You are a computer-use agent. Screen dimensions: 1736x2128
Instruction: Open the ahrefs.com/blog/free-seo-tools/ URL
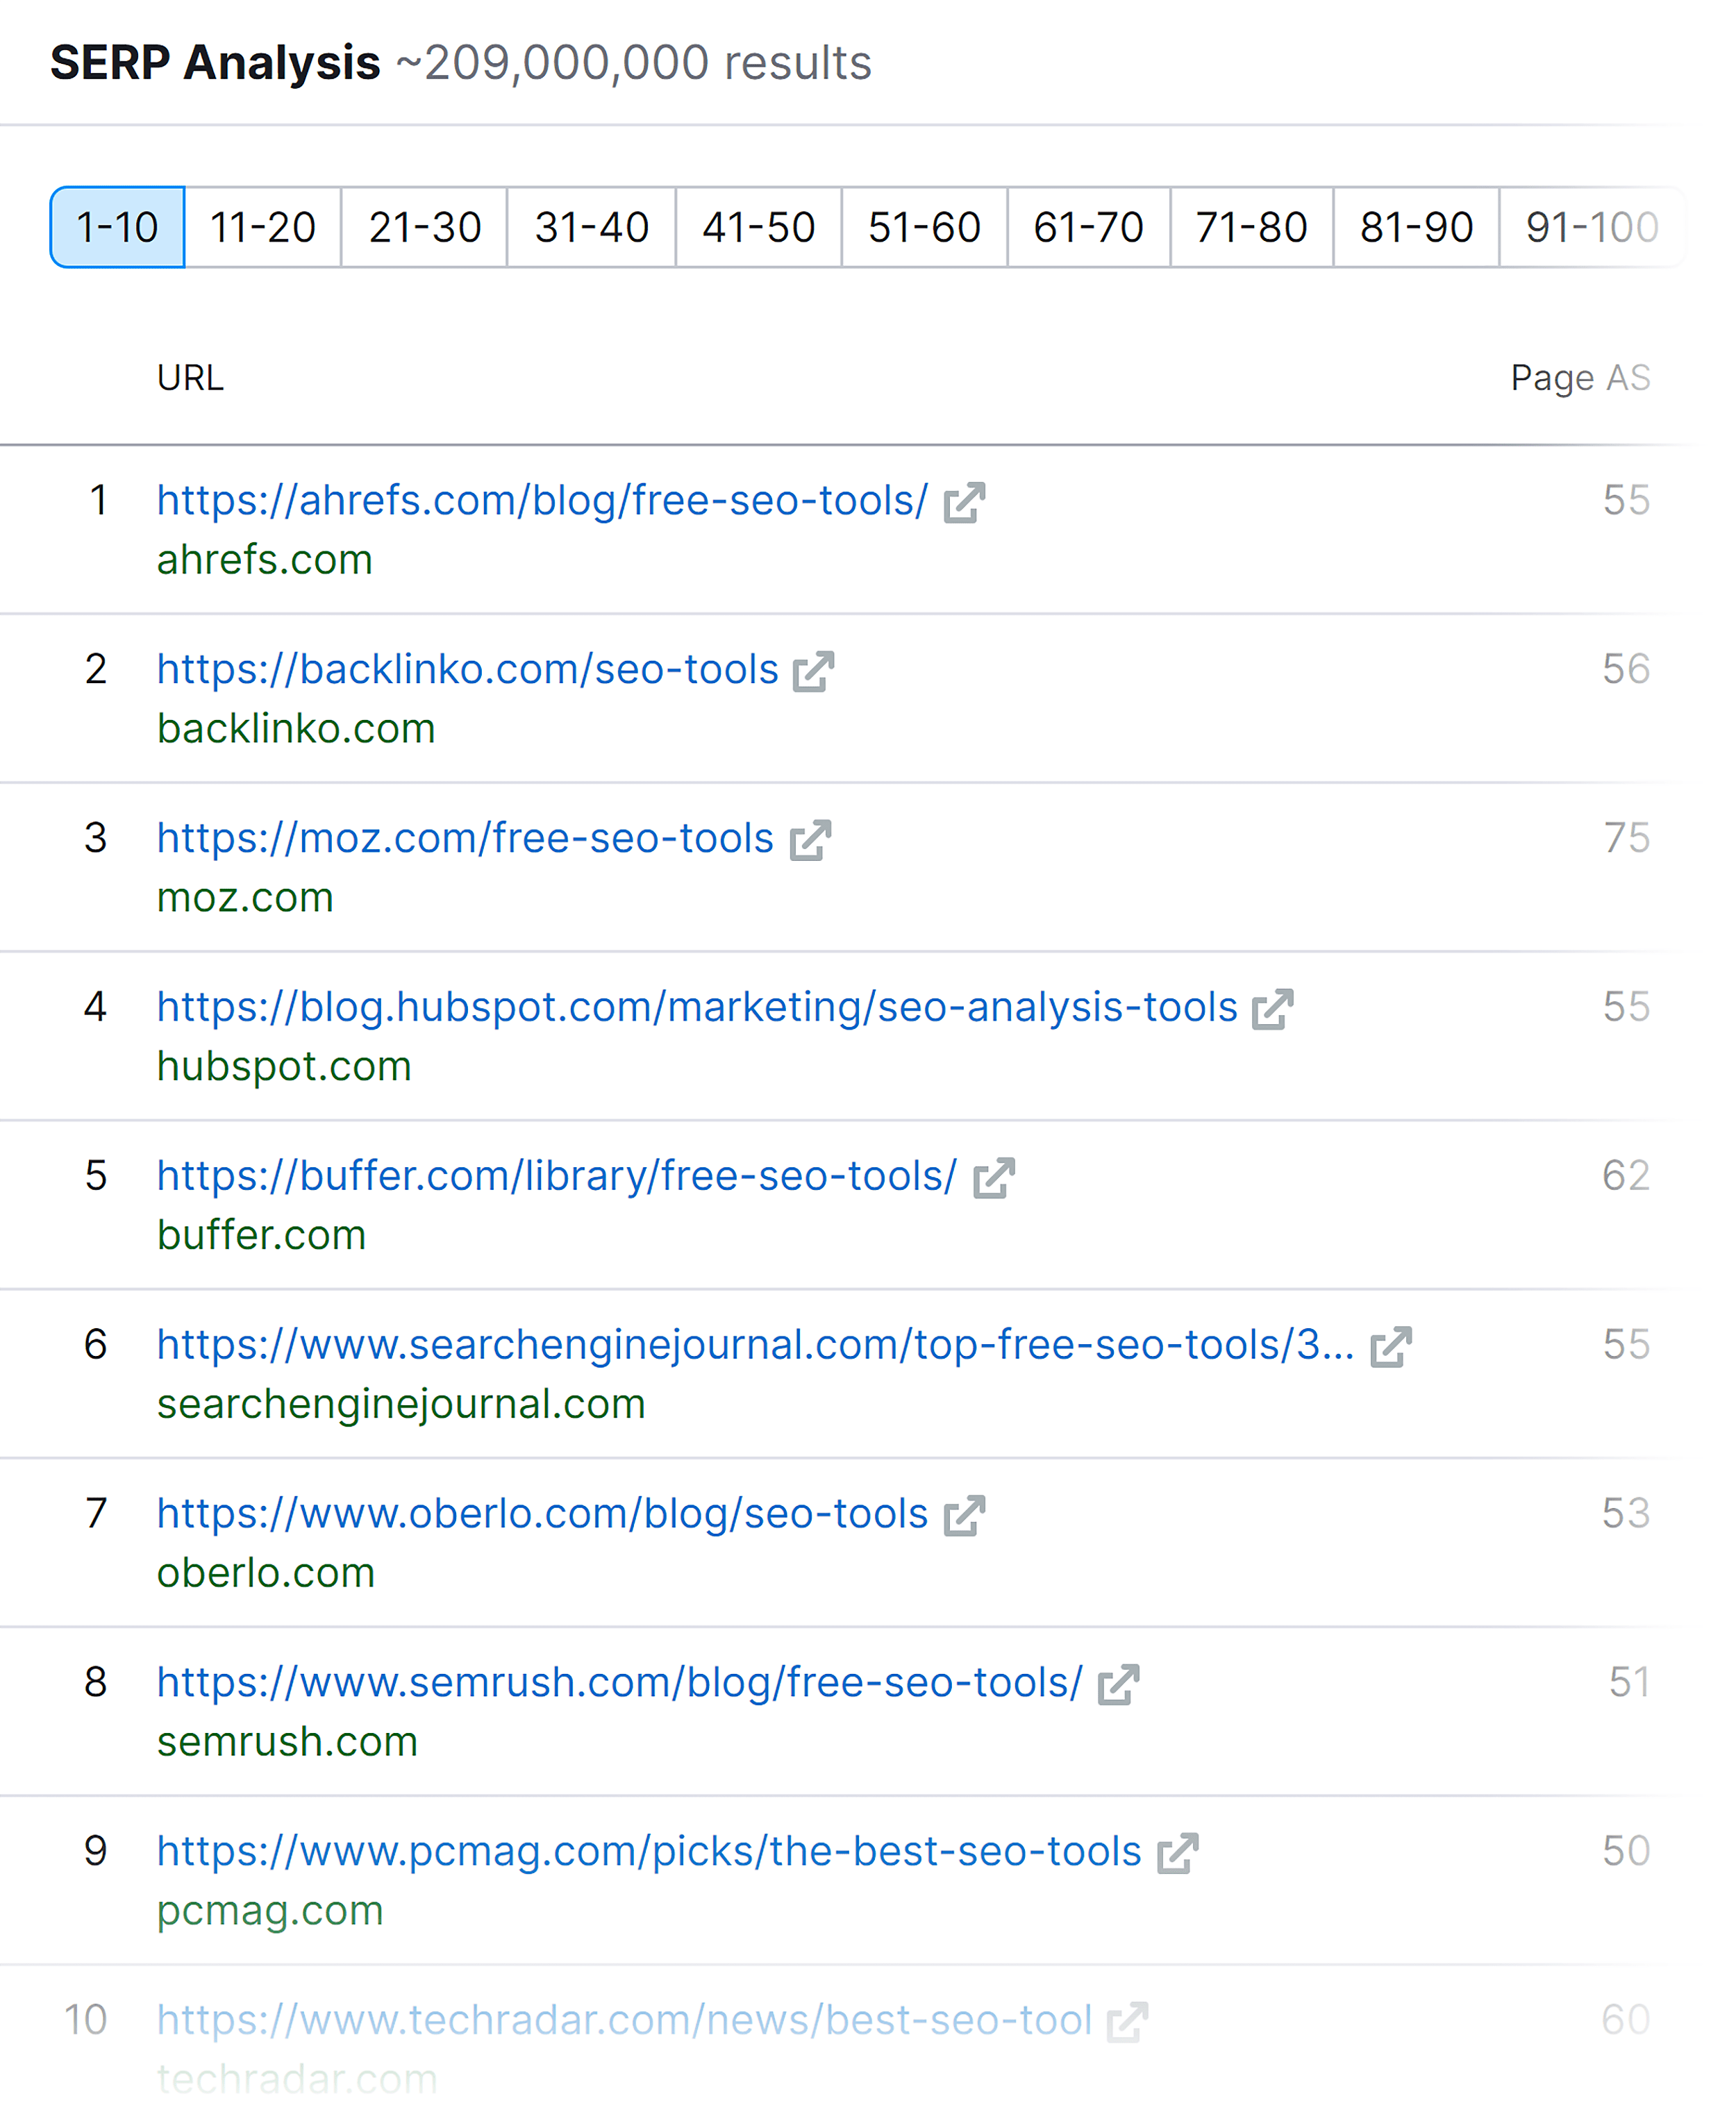tap(542, 500)
